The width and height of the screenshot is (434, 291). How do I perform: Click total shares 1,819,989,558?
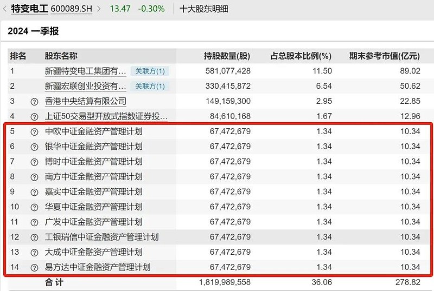225,282
